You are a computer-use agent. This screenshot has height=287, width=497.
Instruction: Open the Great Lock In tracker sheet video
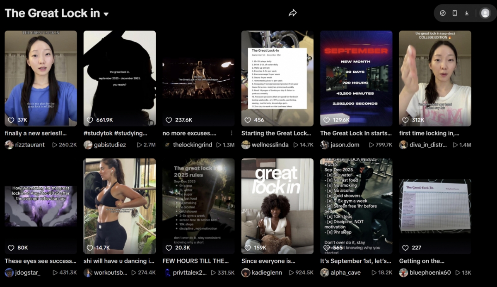coord(435,206)
